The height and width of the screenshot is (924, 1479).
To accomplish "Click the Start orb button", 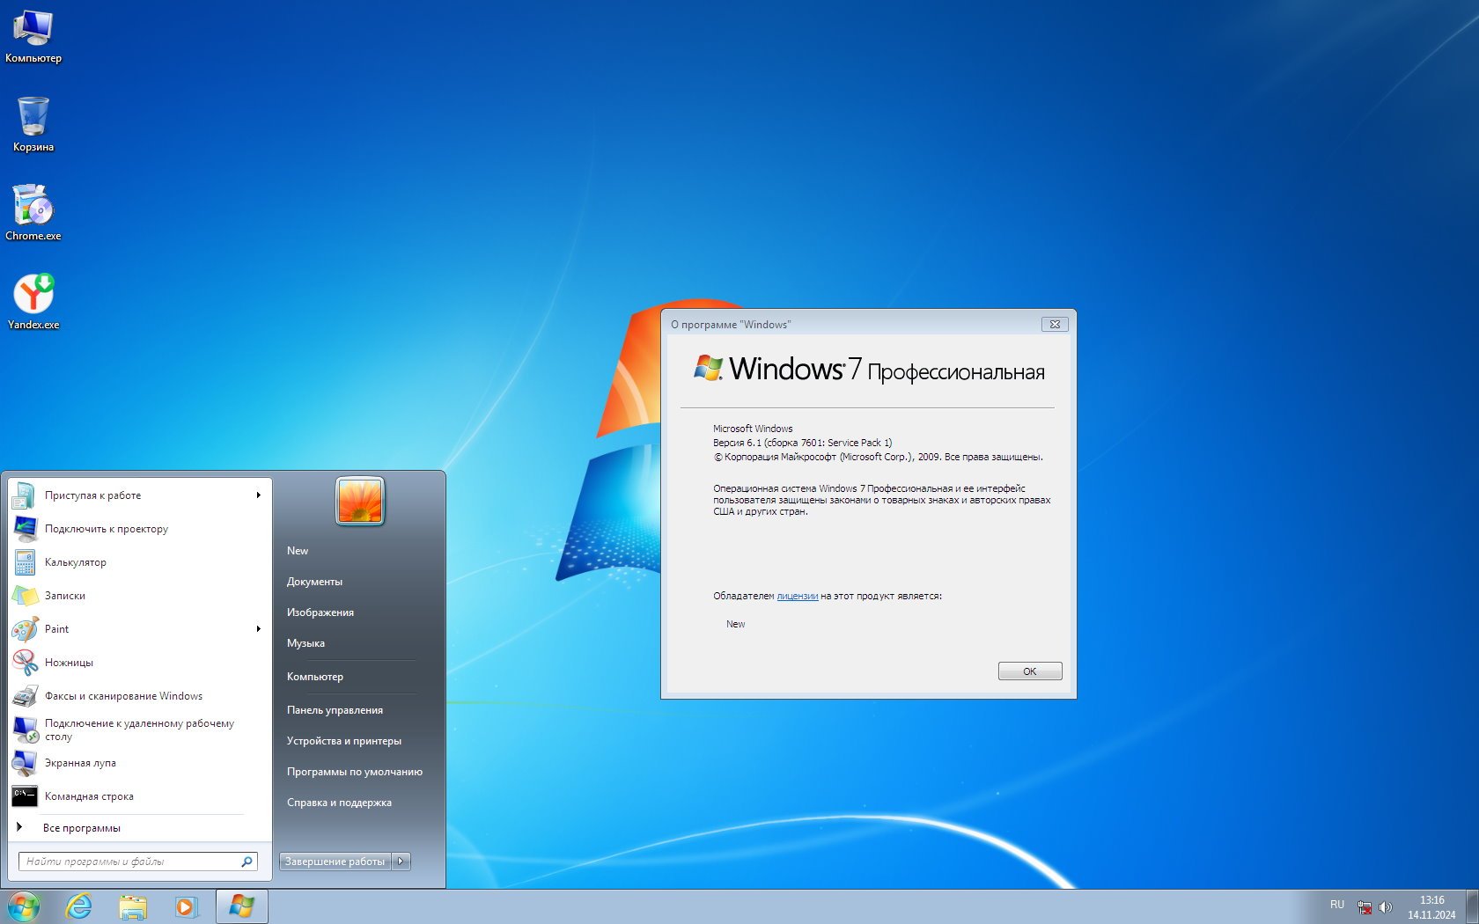I will [24, 906].
